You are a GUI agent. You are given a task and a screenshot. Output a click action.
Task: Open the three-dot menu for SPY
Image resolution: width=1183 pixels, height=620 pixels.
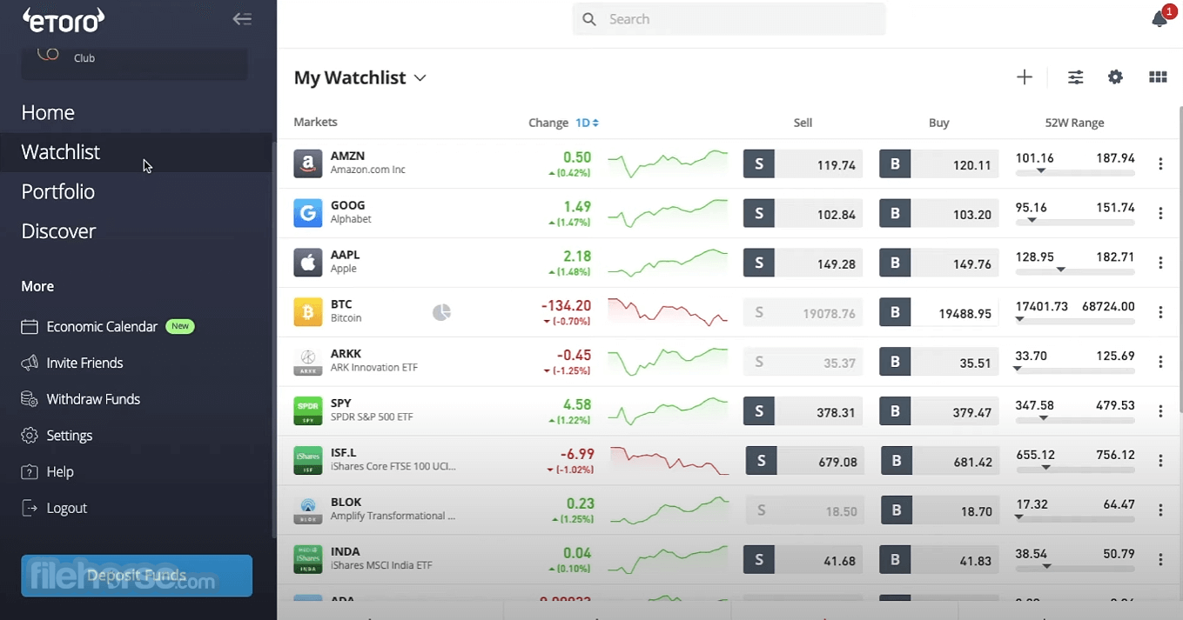(1160, 411)
